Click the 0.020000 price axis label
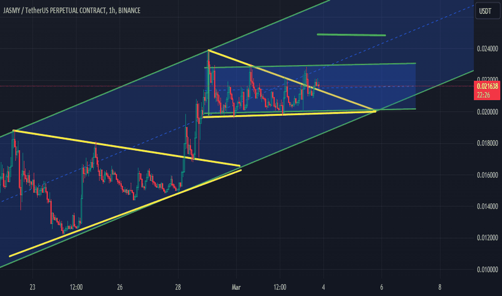The width and height of the screenshot is (502, 296). tap(487, 112)
